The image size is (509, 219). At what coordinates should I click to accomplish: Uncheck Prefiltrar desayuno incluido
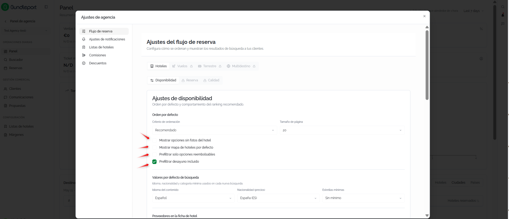(x=154, y=162)
